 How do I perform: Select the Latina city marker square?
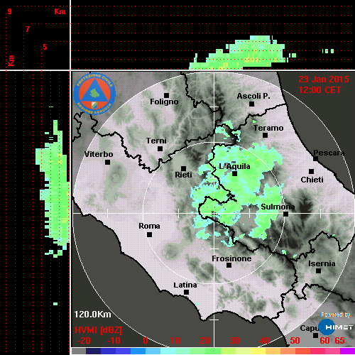click(x=186, y=293)
